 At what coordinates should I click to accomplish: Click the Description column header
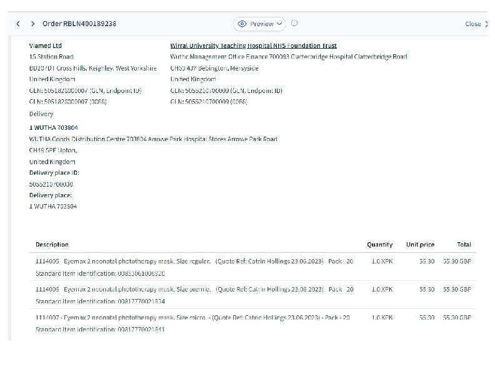coord(52,245)
